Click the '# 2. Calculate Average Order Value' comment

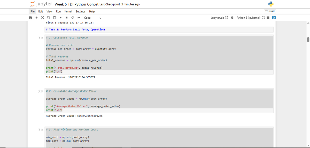(x=71, y=91)
